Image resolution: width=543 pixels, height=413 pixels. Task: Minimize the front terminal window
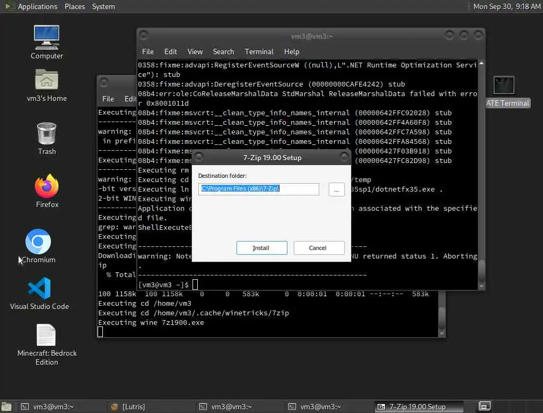pyautogui.click(x=450, y=35)
